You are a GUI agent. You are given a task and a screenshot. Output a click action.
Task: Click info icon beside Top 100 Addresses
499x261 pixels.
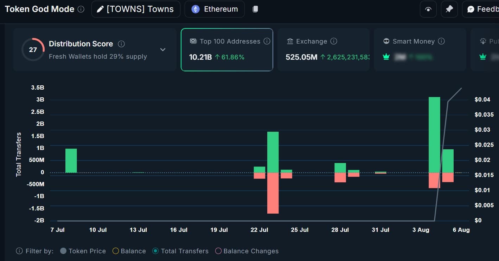[267, 41]
